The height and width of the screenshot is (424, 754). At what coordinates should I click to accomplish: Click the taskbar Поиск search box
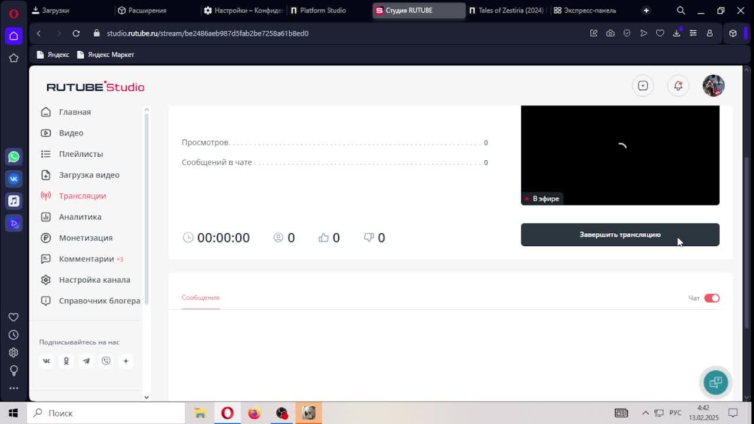[106, 413]
